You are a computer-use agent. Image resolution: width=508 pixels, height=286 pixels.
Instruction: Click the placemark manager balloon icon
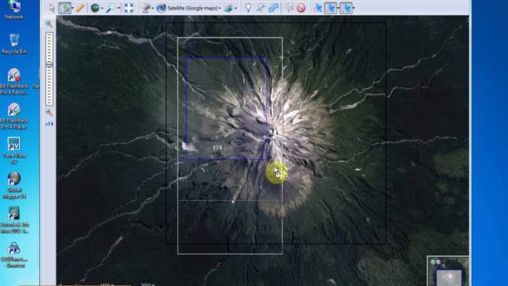(289, 8)
